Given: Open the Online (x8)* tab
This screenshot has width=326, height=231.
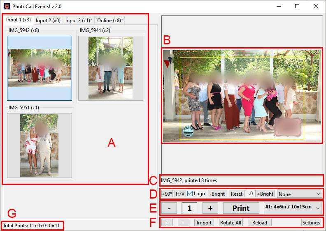Looking at the screenshot, I should (110, 20).
